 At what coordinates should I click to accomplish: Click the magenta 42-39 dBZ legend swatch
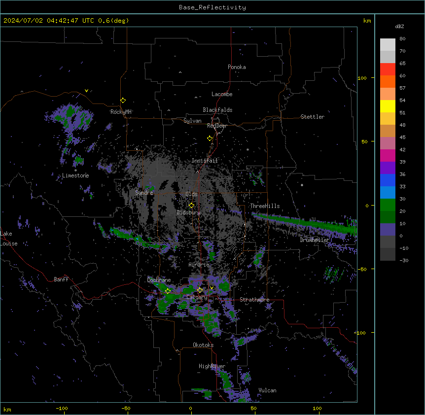(388, 156)
